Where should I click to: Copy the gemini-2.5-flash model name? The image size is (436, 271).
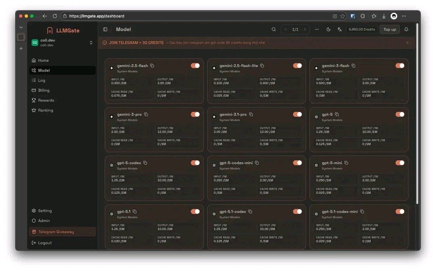pos(152,66)
